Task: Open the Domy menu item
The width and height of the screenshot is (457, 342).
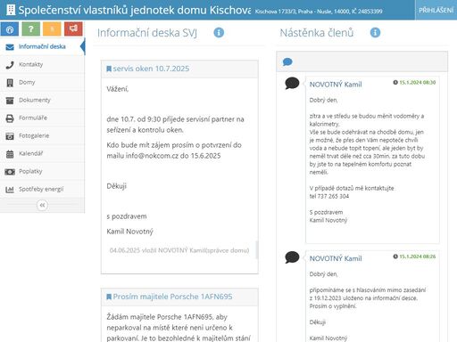Action: coord(42,82)
